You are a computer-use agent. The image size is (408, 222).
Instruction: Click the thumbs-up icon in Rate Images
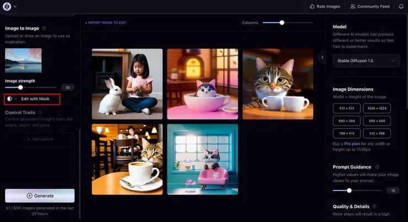312,6
